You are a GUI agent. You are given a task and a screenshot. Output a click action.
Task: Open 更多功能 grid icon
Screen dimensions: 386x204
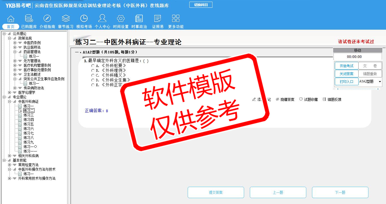click(x=176, y=19)
